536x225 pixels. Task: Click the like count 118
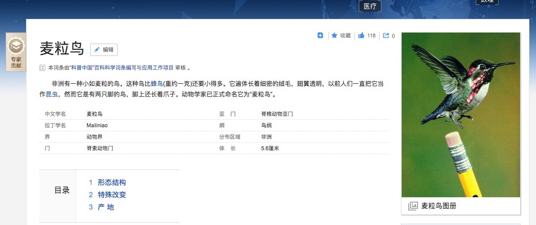point(371,36)
